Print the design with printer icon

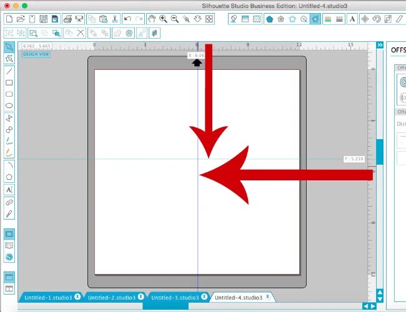[x=67, y=19]
